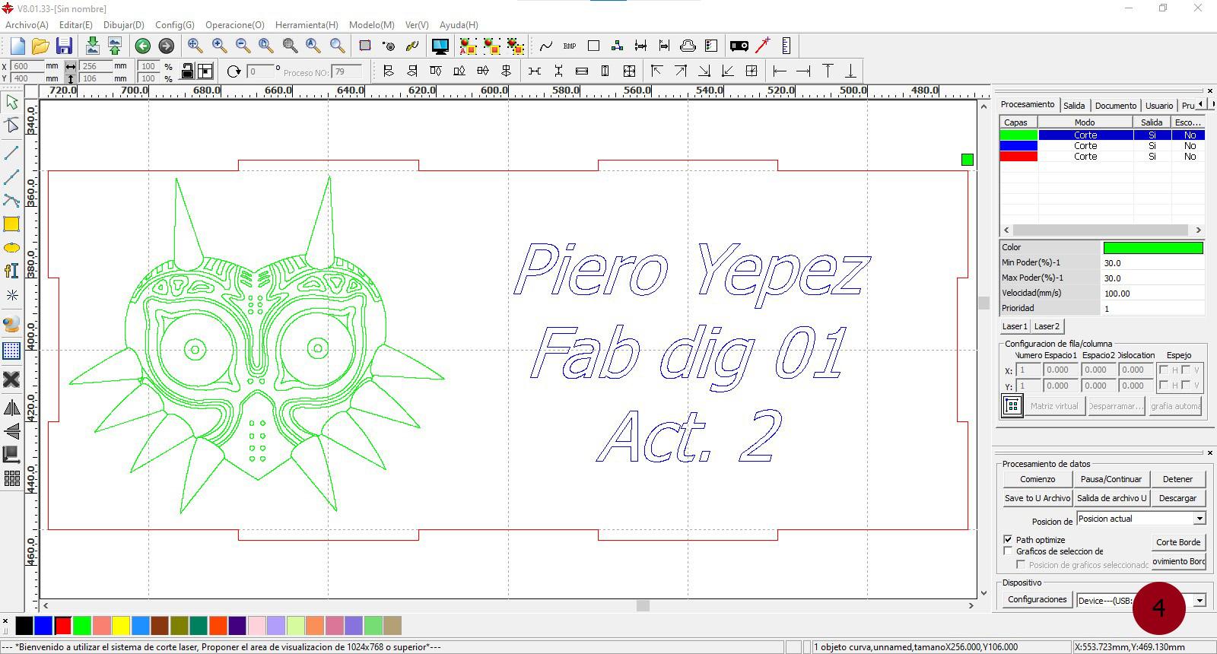
Task: Click the Descargar button
Action: [x=1177, y=498]
